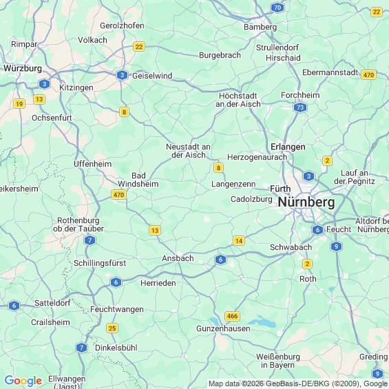Click the 25 road shield near Dinkelsbühl
389x389 pixels.
click(112, 328)
